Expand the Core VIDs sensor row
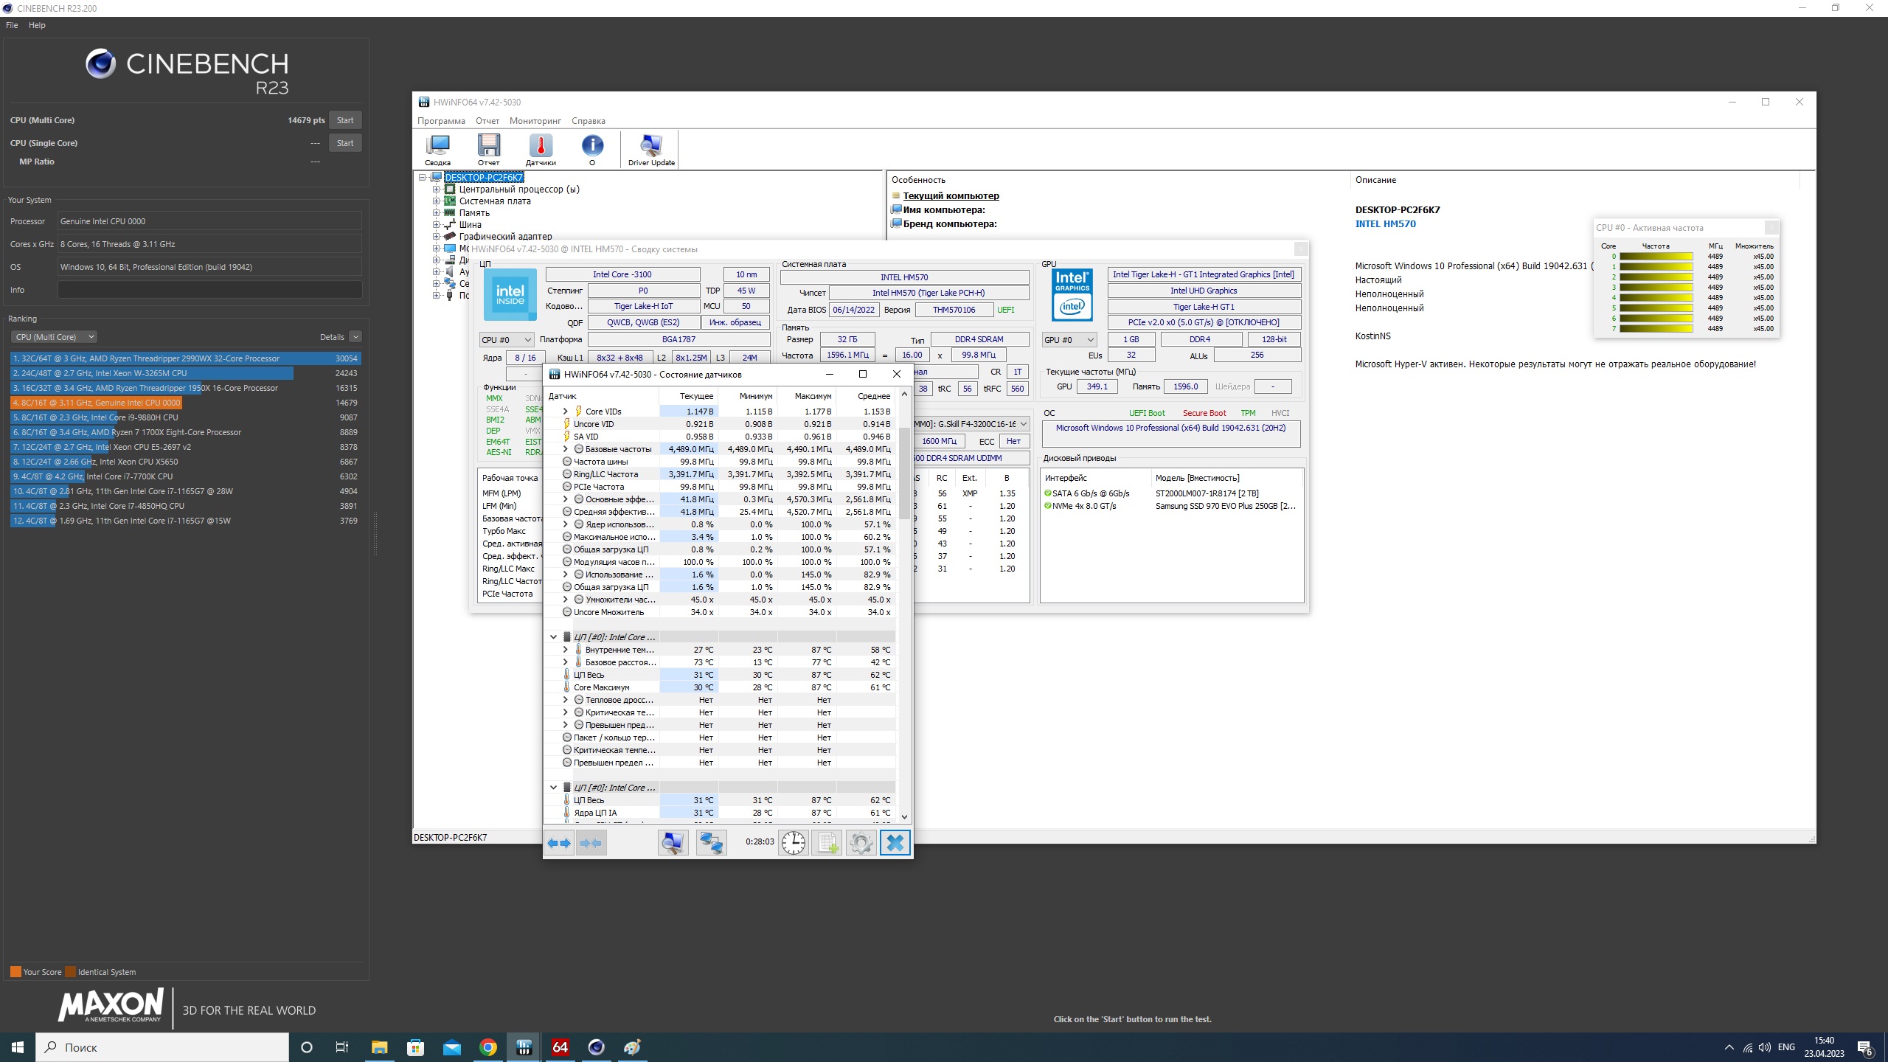Screen dimensions: 1888x1062 (x=566, y=412)
